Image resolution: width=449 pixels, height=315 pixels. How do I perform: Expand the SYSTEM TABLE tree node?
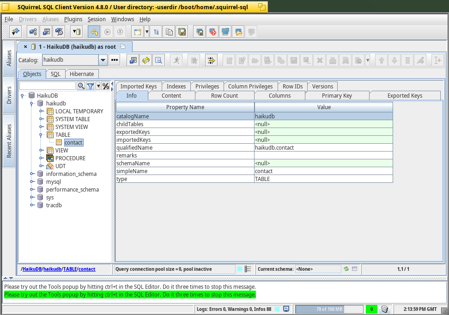[x=41, y=119]
